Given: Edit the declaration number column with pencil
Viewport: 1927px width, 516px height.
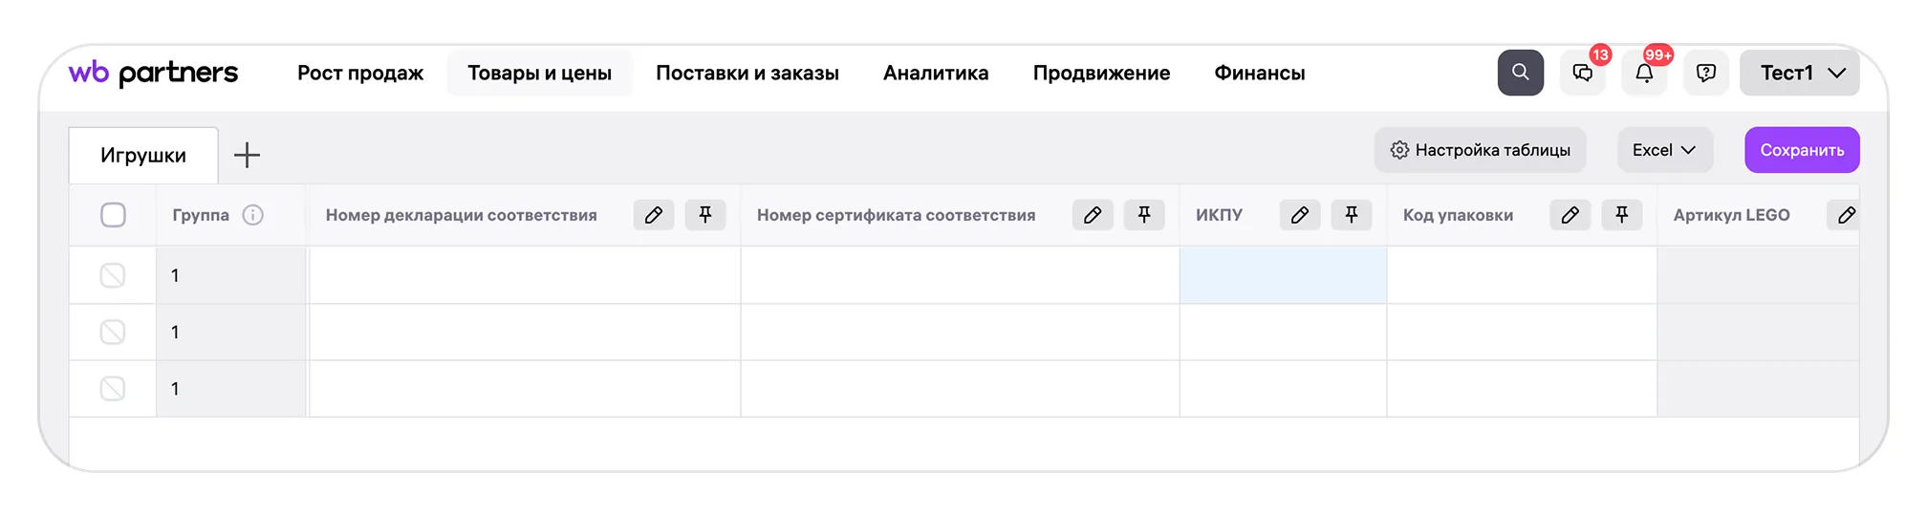Looking at the screenshot, I should pyautogui.click(x=654, y=215).
